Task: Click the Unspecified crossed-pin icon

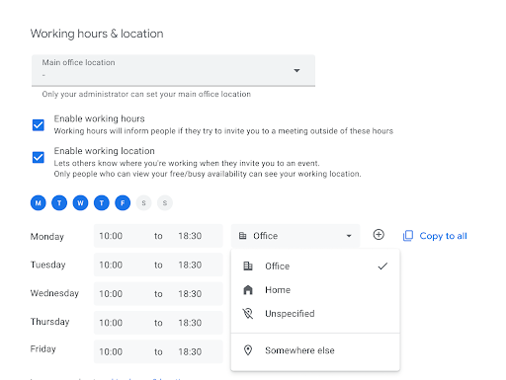Action: click(248, 314)
